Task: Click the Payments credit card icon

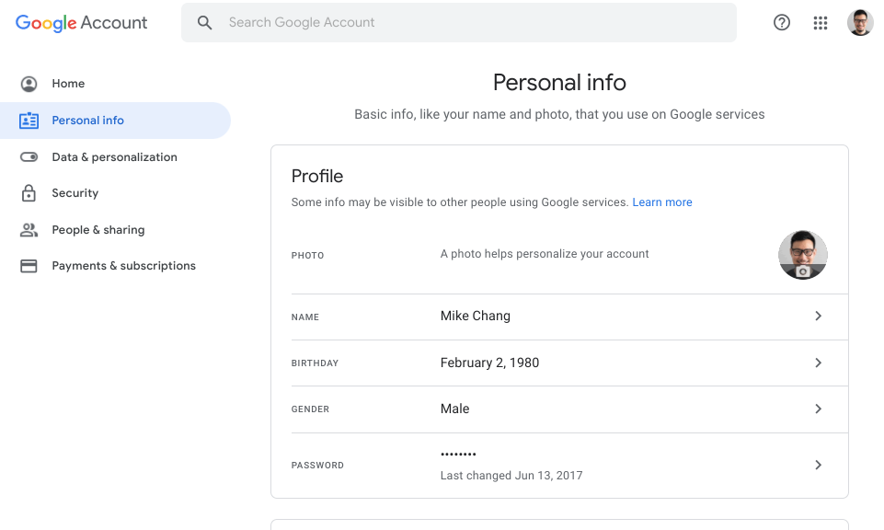Action: (29, 266)
